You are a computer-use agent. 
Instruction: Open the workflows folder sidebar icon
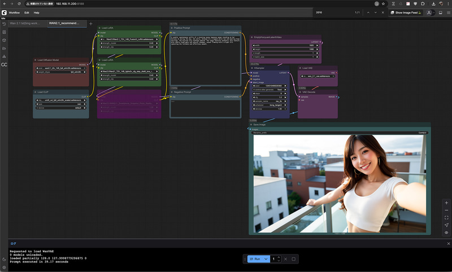click(4, 49)
